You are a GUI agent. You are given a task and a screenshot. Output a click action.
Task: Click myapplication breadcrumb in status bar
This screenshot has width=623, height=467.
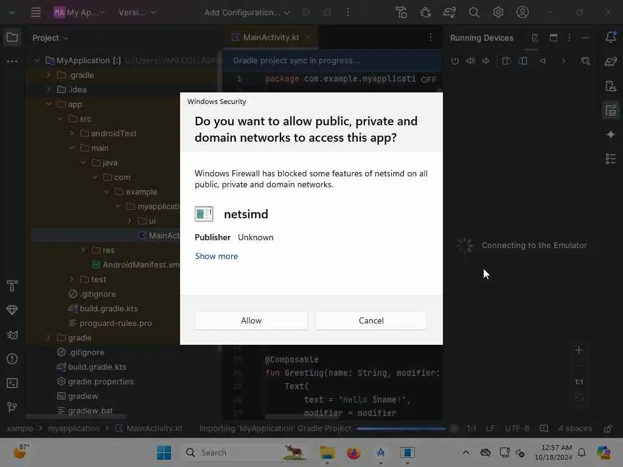click(x=74, y=429)
